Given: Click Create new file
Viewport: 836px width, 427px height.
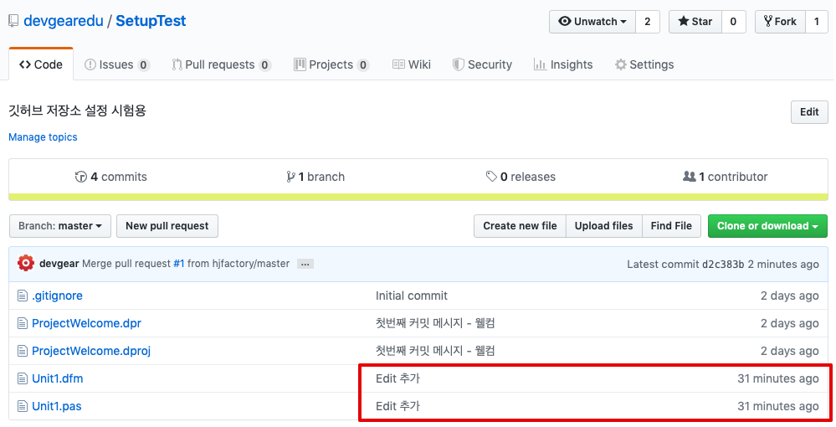Looking at the screenshot, I should point(520,226).
